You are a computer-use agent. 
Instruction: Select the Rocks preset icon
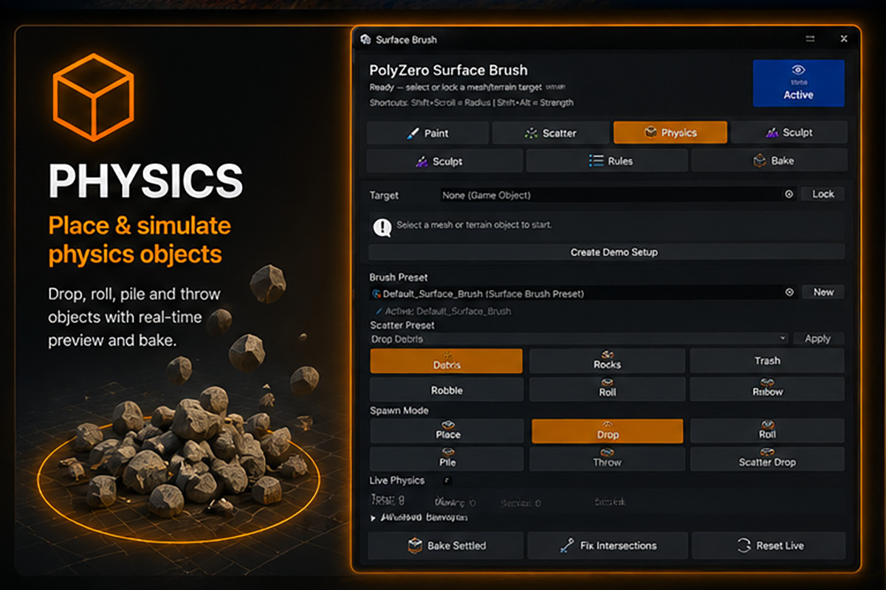608,355
